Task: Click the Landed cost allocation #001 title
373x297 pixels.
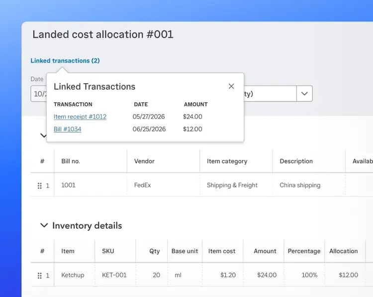Action: tap(103, 34)
